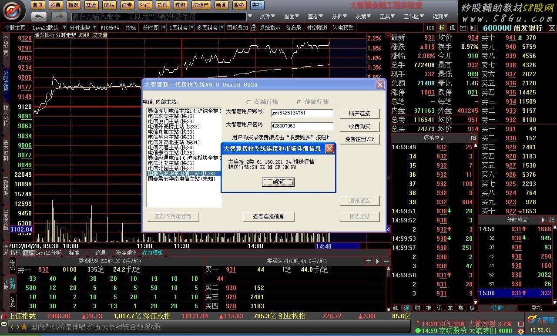Click the forward arrow navigation button

click(59, 17)
